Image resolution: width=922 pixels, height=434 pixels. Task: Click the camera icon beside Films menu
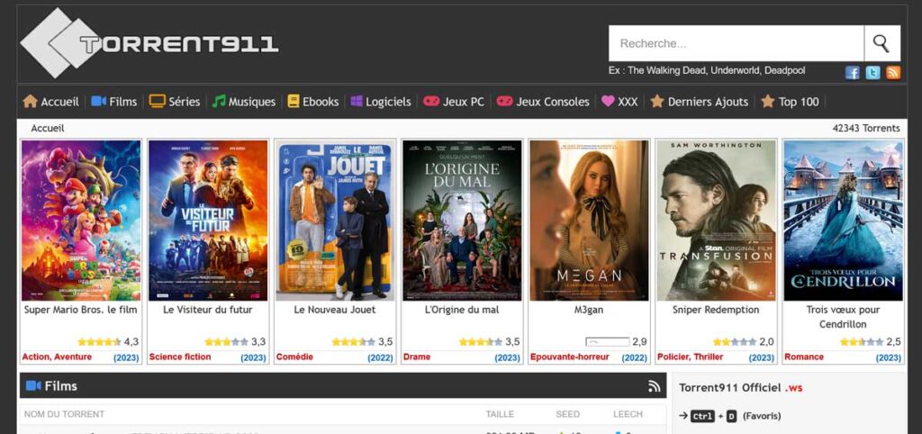(x=99, y=101)
